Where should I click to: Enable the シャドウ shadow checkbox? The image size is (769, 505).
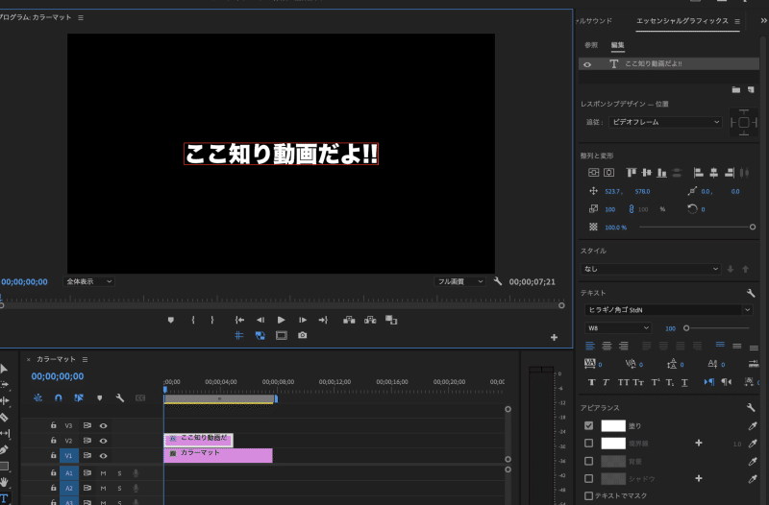(589, 478)
